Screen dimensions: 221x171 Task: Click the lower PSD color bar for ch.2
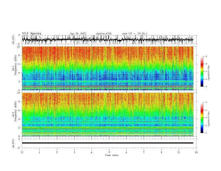click(202, 118)
